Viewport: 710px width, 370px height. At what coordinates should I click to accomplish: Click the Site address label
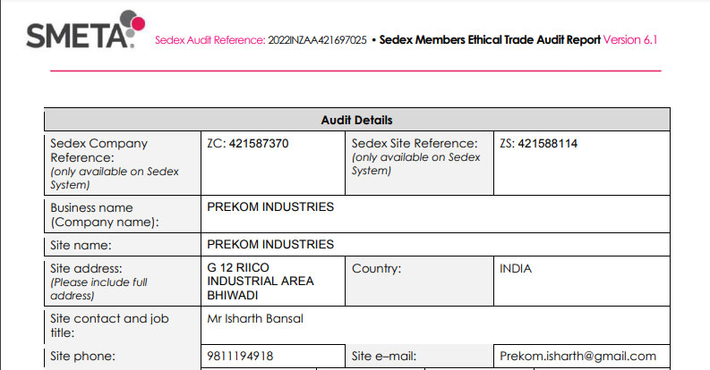tap(85, 268)
